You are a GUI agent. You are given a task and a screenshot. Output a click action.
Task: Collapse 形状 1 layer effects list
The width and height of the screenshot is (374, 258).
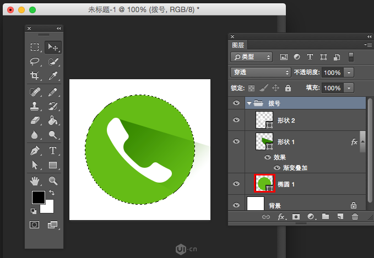click(x=363, y=142)
